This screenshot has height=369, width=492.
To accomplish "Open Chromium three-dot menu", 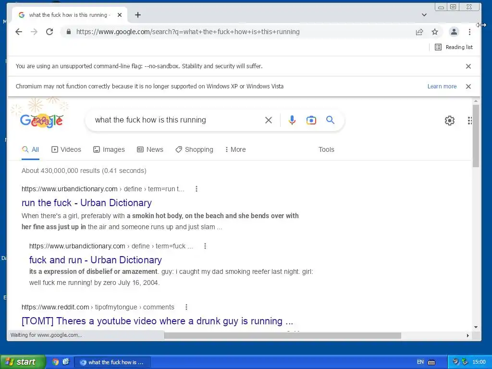I will click(469, 32).
